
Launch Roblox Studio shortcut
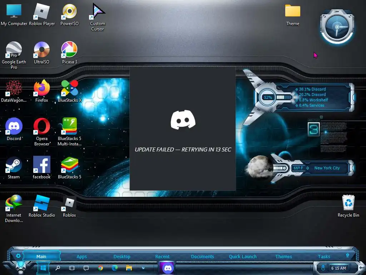[42, 207]
